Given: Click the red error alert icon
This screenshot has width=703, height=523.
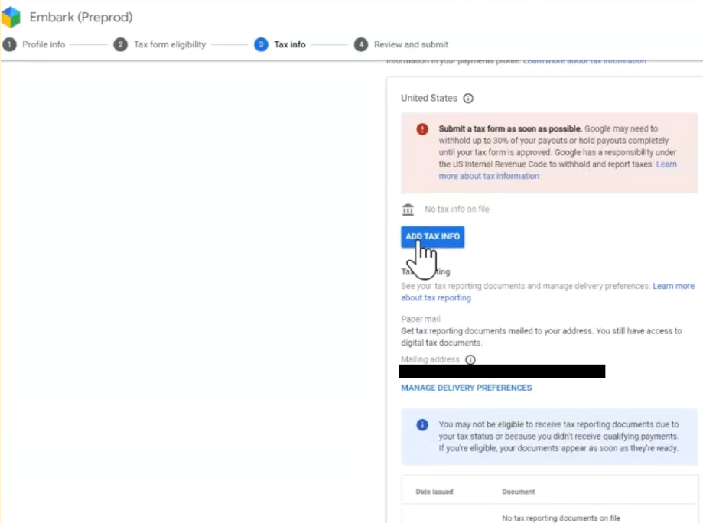Looking at the screenshot, I should pos(422,129).
